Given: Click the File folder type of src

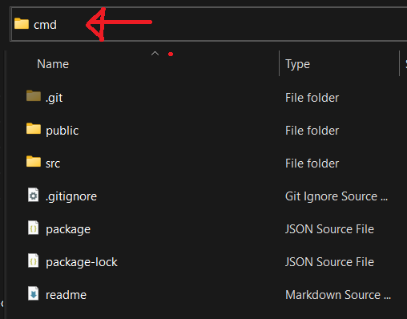Looking at the screenshot, I should point(312,164).
